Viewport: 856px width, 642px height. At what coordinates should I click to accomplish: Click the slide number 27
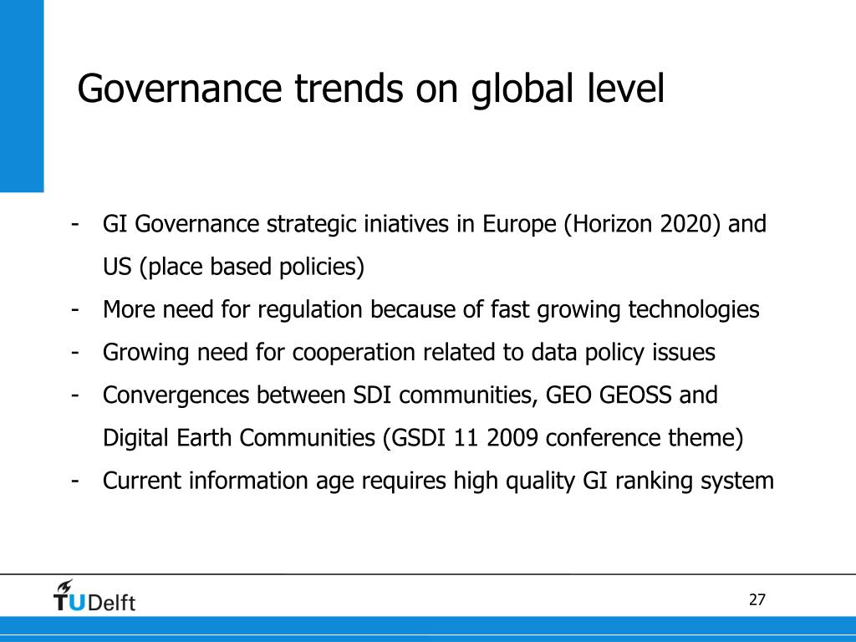[757, 600]
